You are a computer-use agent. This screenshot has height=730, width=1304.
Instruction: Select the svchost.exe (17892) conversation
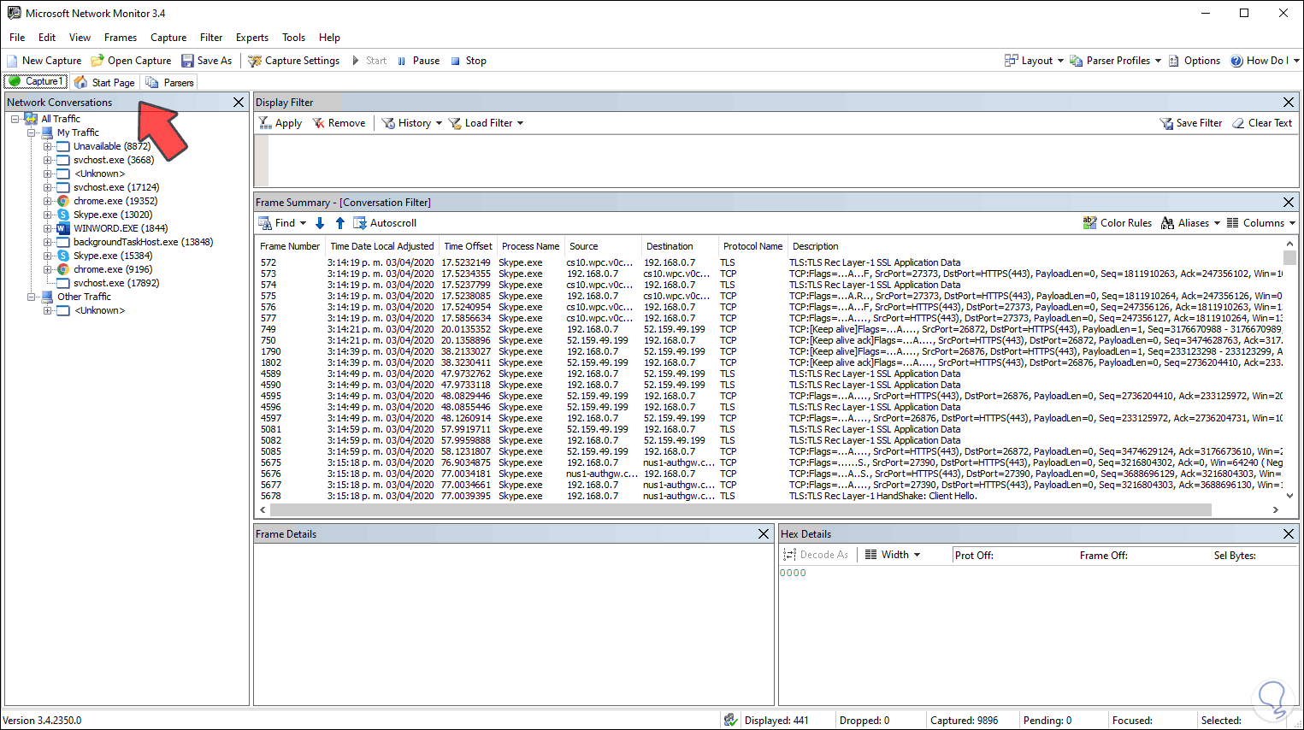[116, 283]
